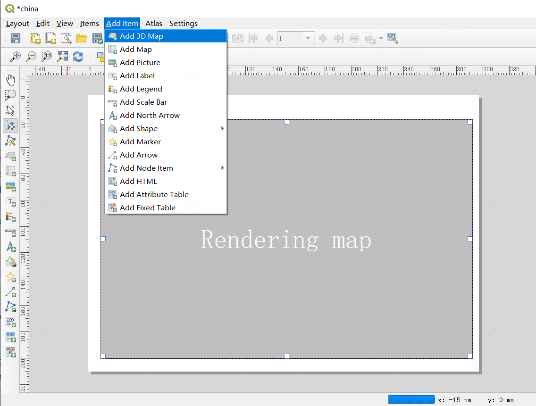This screenshot has width=536, height=406.
Task: Click the Save Project toolbar icon
Action: [x=15, y=38]
